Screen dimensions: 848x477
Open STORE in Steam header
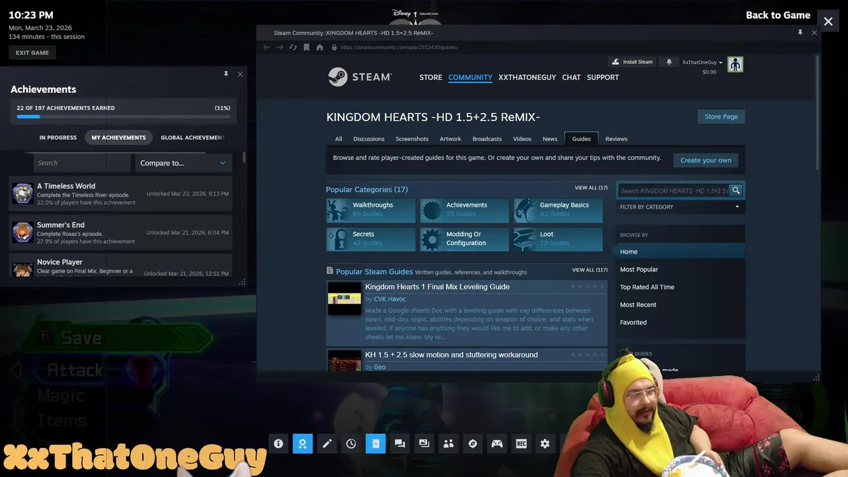coord(431,78)
